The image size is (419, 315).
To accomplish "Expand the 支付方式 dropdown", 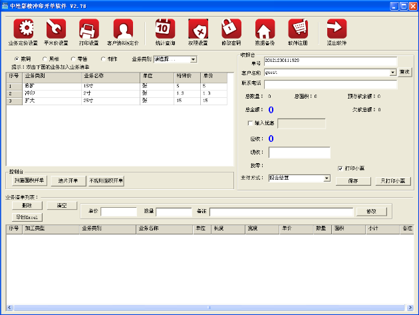I will (327, 178).
